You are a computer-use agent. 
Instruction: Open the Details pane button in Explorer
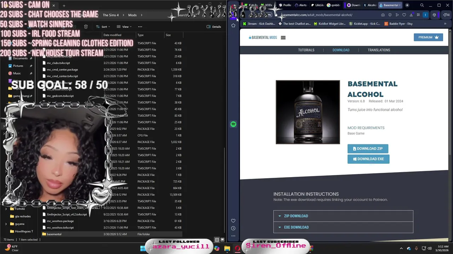(x=214, y=26)
